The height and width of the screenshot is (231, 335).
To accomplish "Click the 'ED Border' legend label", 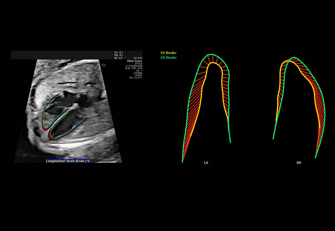I will point(169,58).
